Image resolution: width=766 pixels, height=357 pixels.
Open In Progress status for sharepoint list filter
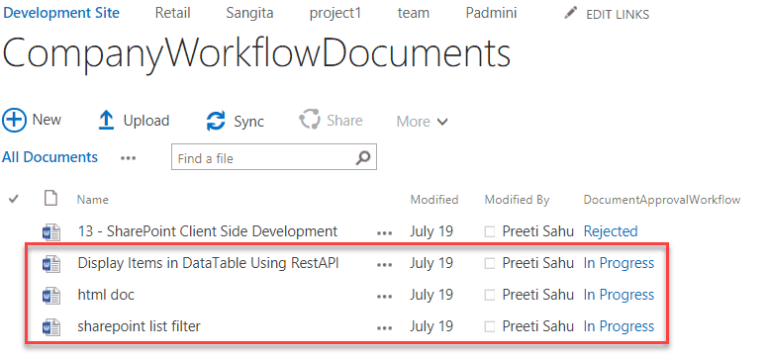[x=619, y=326]
